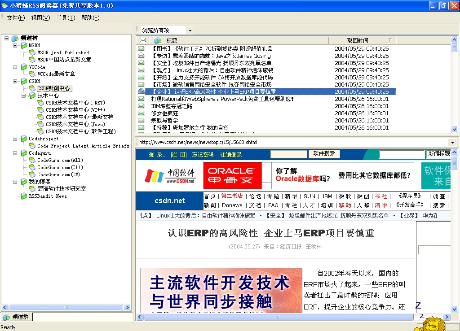This screenshot has width=460, height=331.
Task: Collapse the VCCode tree node
Action: [15, 67]
